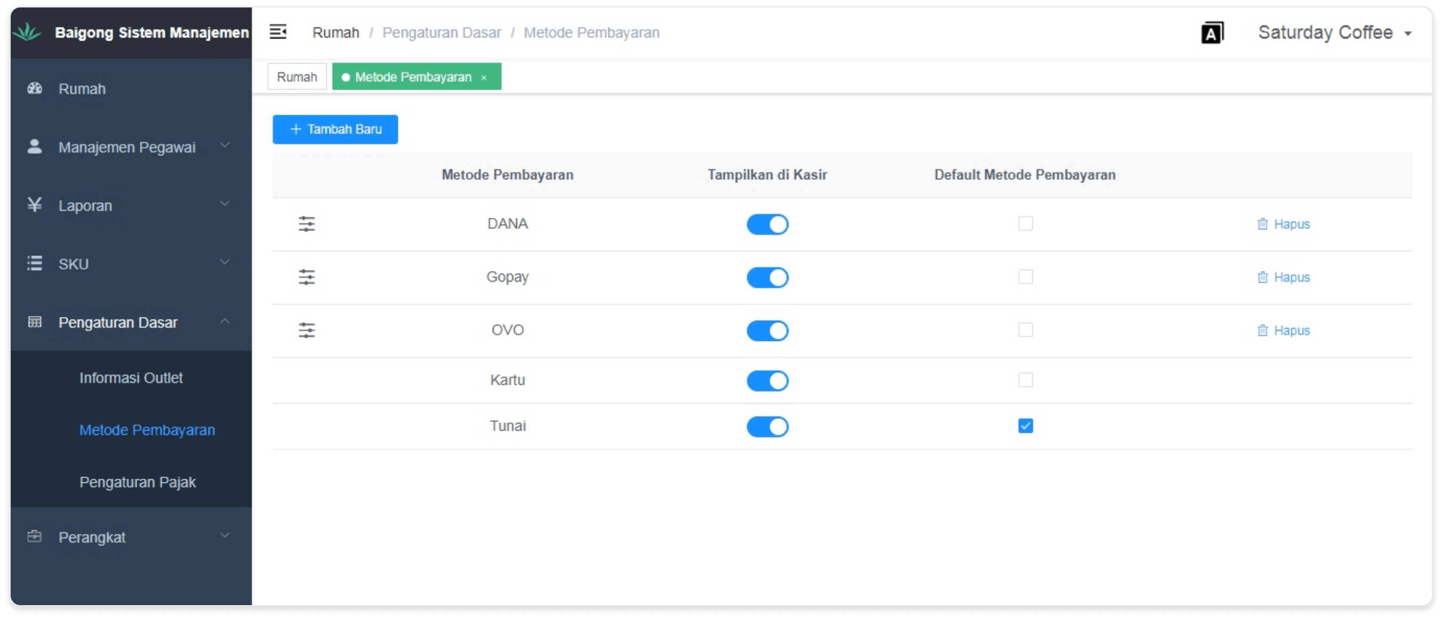The height and width of the screenshot is (619, 1443).
Task: Uncheck Tunai default payment method checkbox
Action: [1025, 426]
